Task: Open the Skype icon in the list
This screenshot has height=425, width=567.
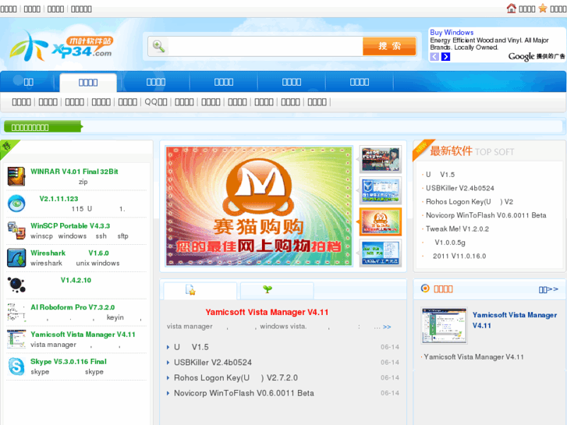Action: 16,366
